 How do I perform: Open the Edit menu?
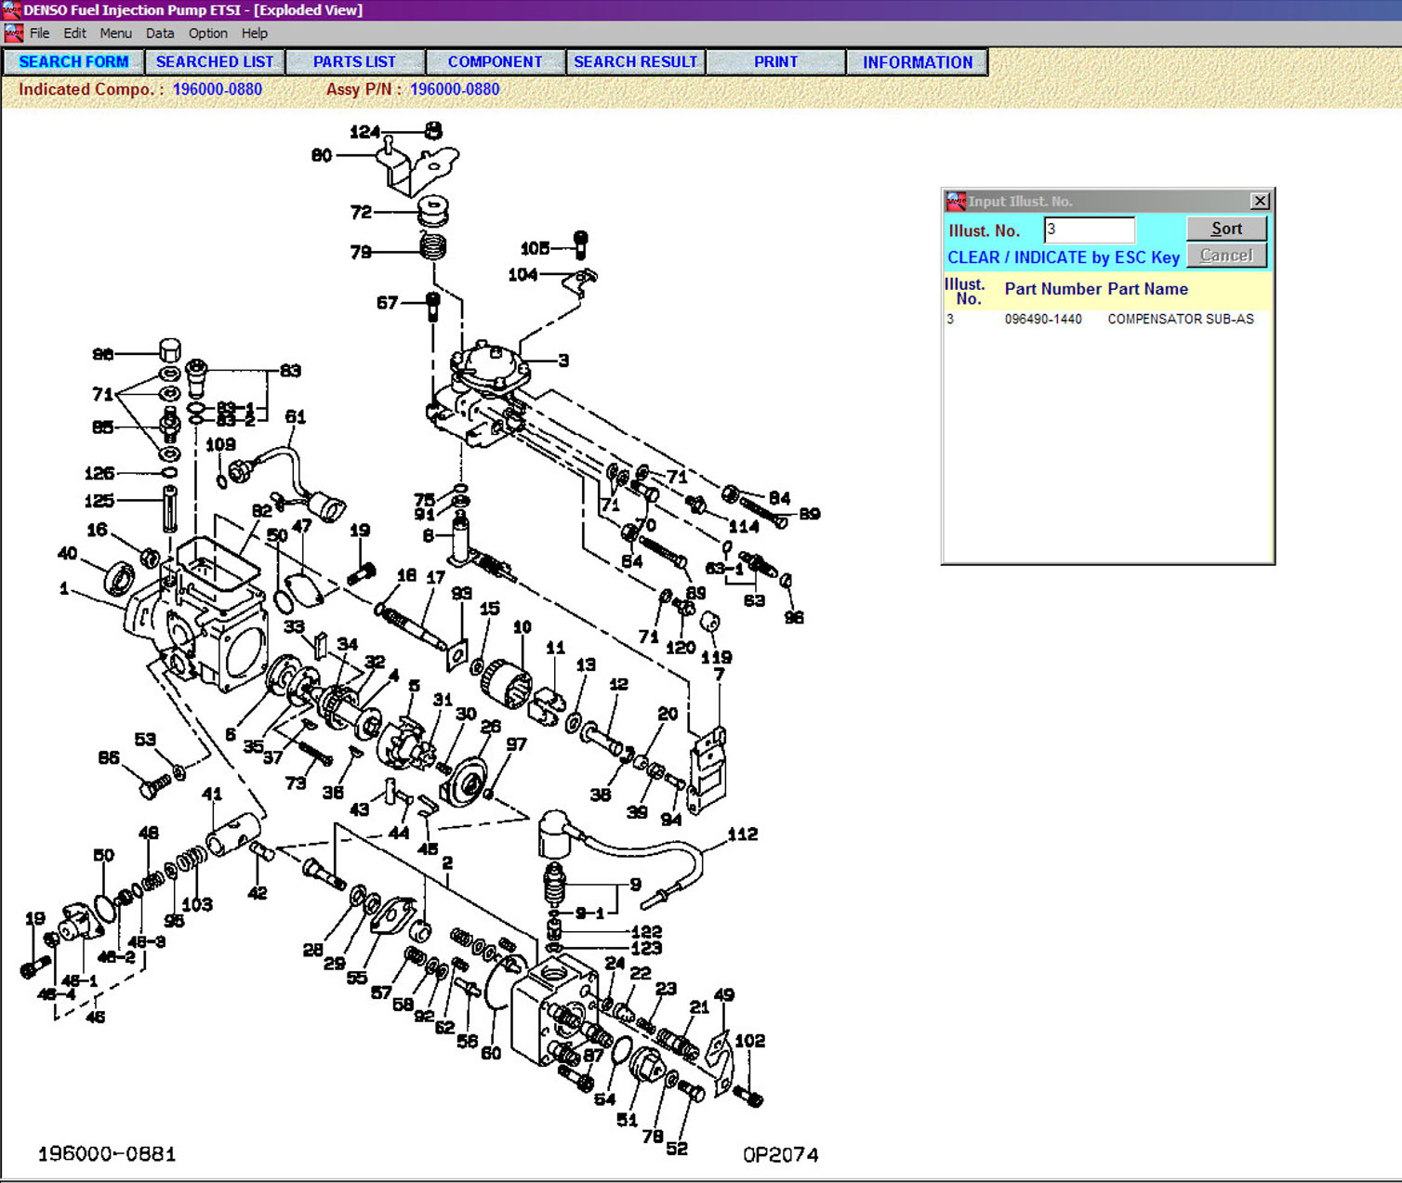74,33
